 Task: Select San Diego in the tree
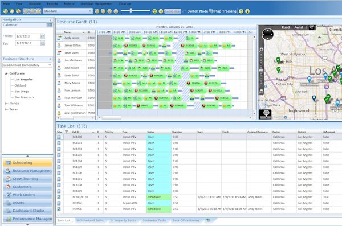click(22, 91)
